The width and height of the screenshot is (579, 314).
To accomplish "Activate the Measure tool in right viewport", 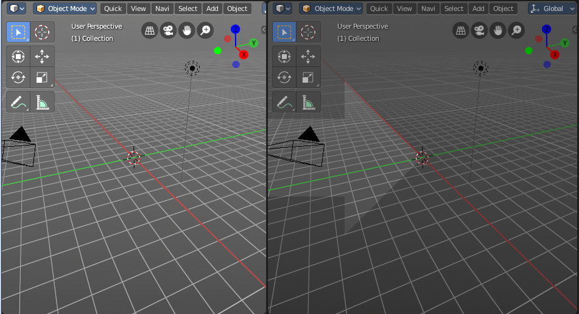I will point(308,102).
